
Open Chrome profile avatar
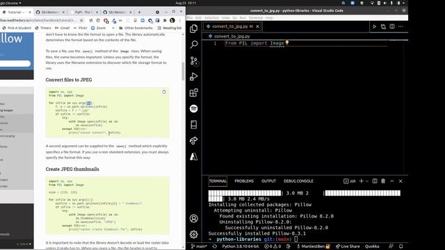point(172,20)
